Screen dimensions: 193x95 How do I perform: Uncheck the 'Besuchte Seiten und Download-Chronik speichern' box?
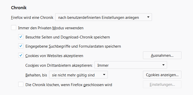(21, 37)
